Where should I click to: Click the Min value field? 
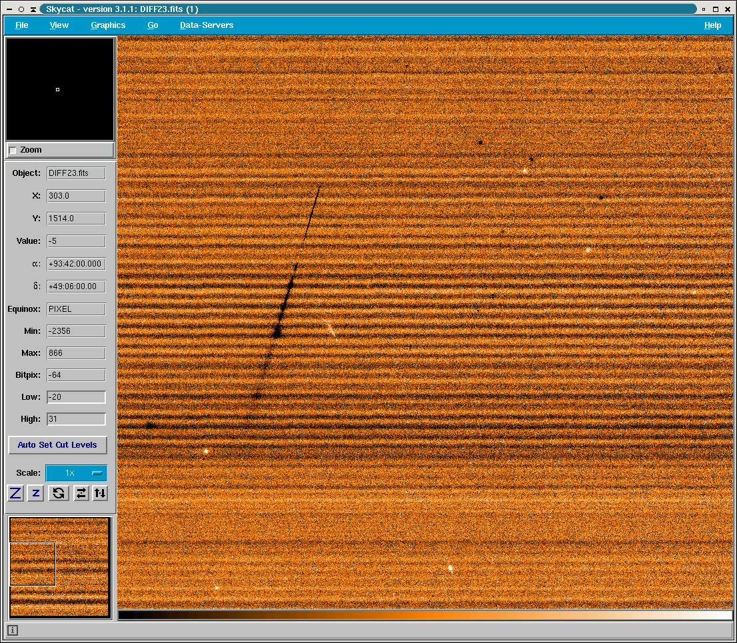click(76, 331)
